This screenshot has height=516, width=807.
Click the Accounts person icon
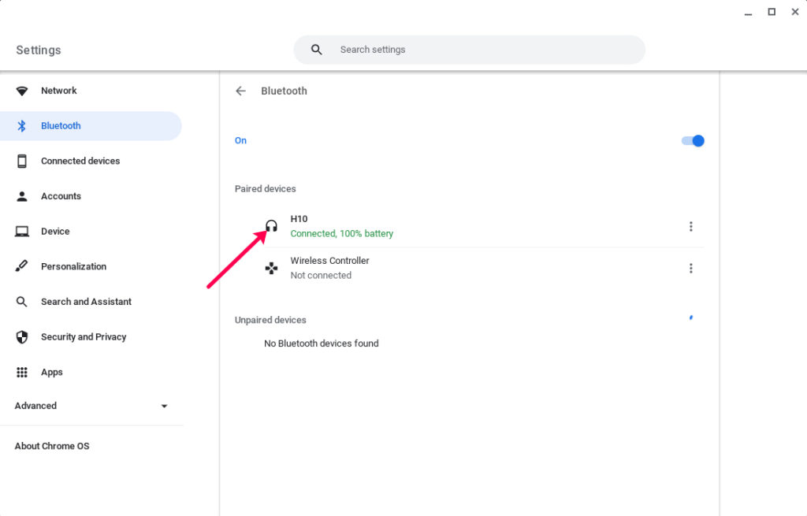(x=21, y=196)
